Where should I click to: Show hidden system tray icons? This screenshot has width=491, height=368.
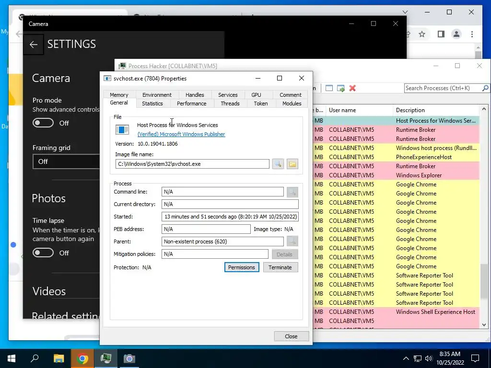click(406, 358)
